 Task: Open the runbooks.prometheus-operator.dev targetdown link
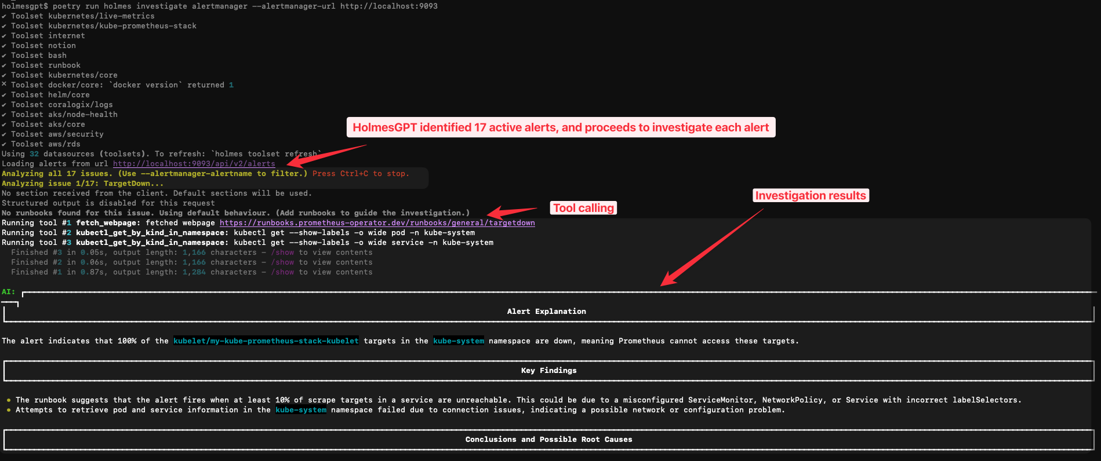pos(377,223)
